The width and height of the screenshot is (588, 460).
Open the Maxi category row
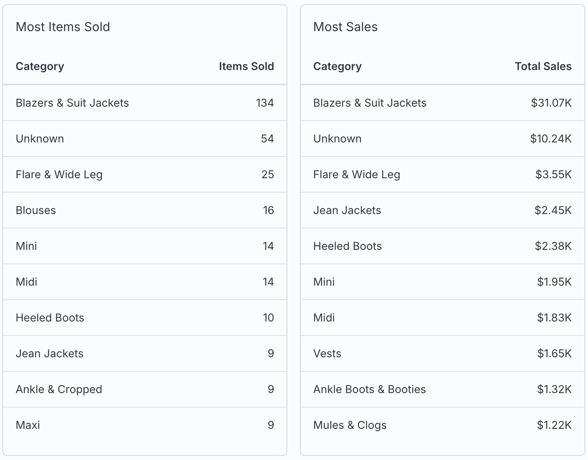click(x=145, y=425)
